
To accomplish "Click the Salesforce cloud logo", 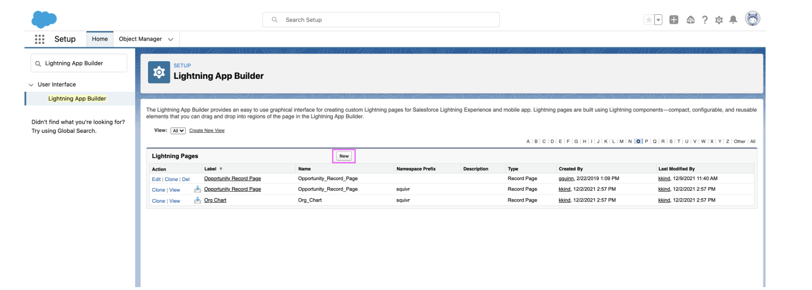I will pos(44,20).
